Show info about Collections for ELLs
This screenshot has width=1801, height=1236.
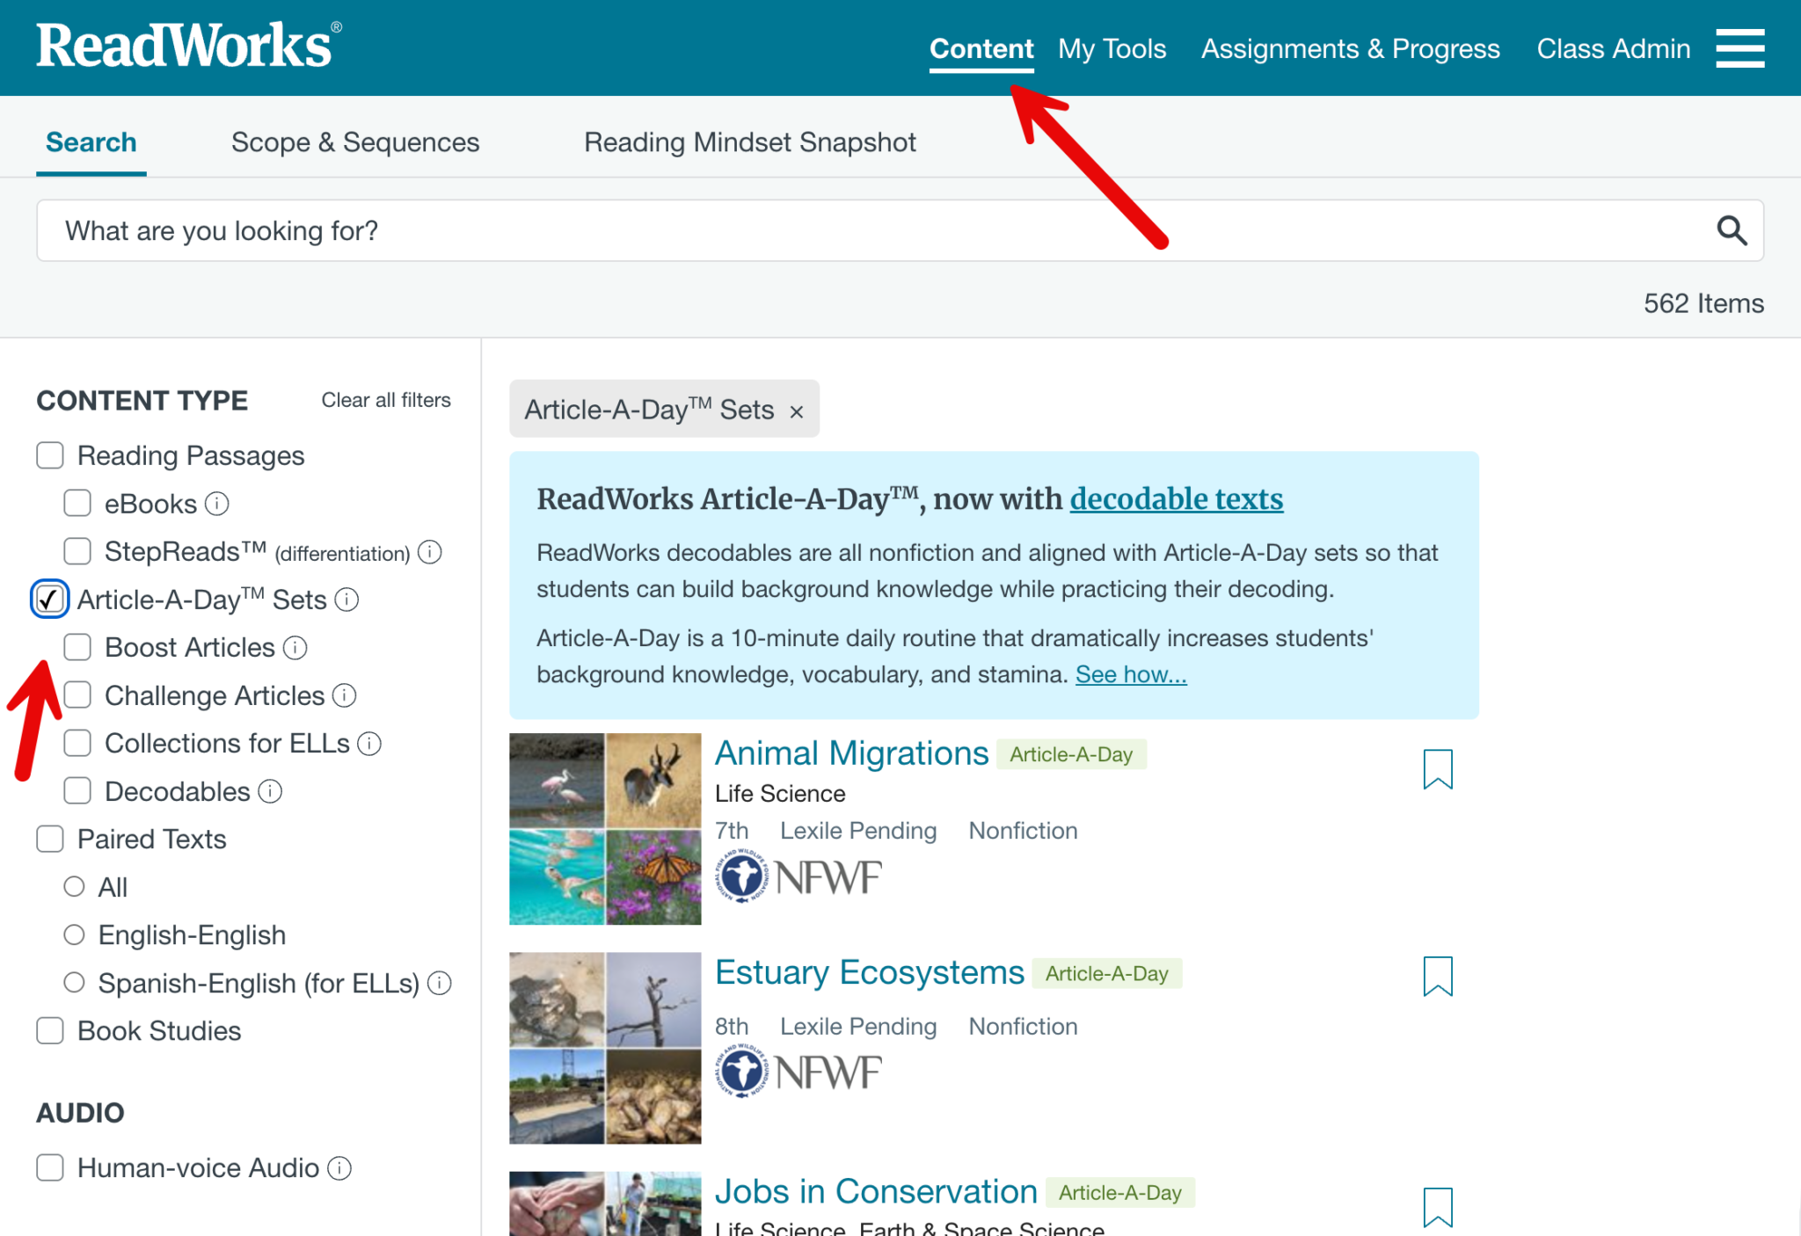[369, 744]
